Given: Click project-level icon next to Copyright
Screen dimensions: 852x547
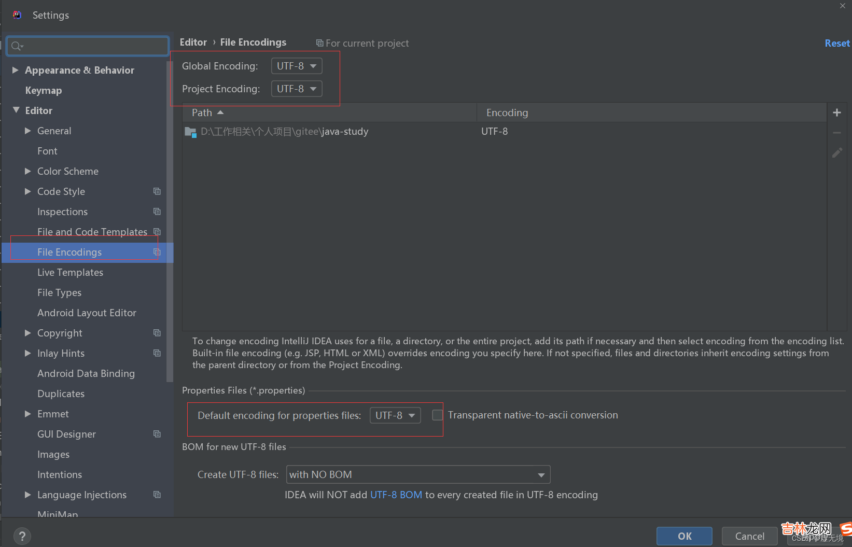Looking at the screenshot, I should tap(157, 333).
